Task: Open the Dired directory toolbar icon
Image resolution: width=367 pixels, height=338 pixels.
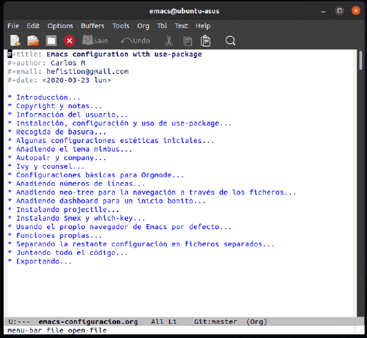Action: pos(51,41)
